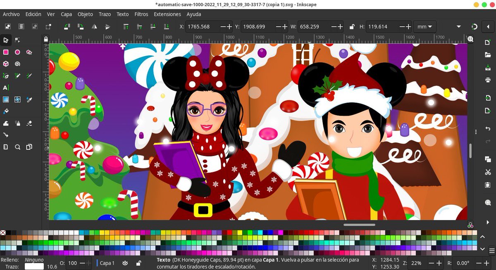
Task: Select the Paint bucket tool
Action: [6, 111]
